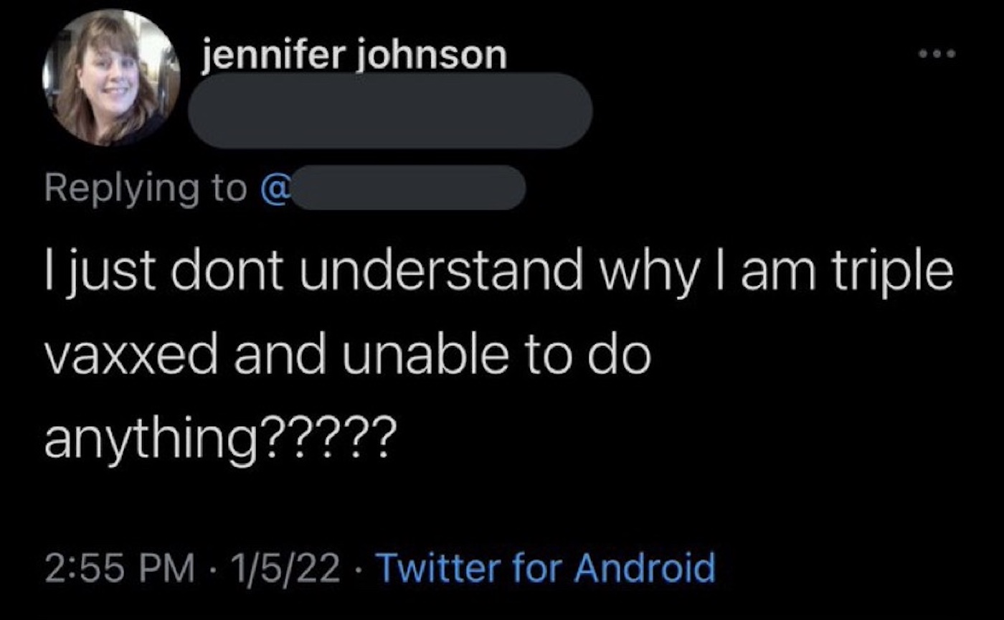Open the "Twitter for Android" source link
Image resolution: width=1004 pixels, height=620 pixels.
[x=545, y=568]
